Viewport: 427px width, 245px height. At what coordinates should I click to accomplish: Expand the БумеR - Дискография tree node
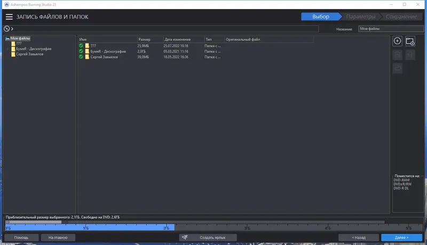[7, 49]
